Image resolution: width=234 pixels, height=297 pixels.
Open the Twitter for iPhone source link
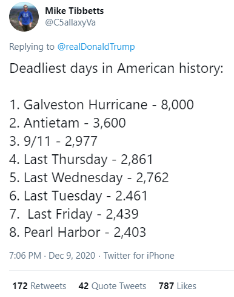tap(139, 256)
